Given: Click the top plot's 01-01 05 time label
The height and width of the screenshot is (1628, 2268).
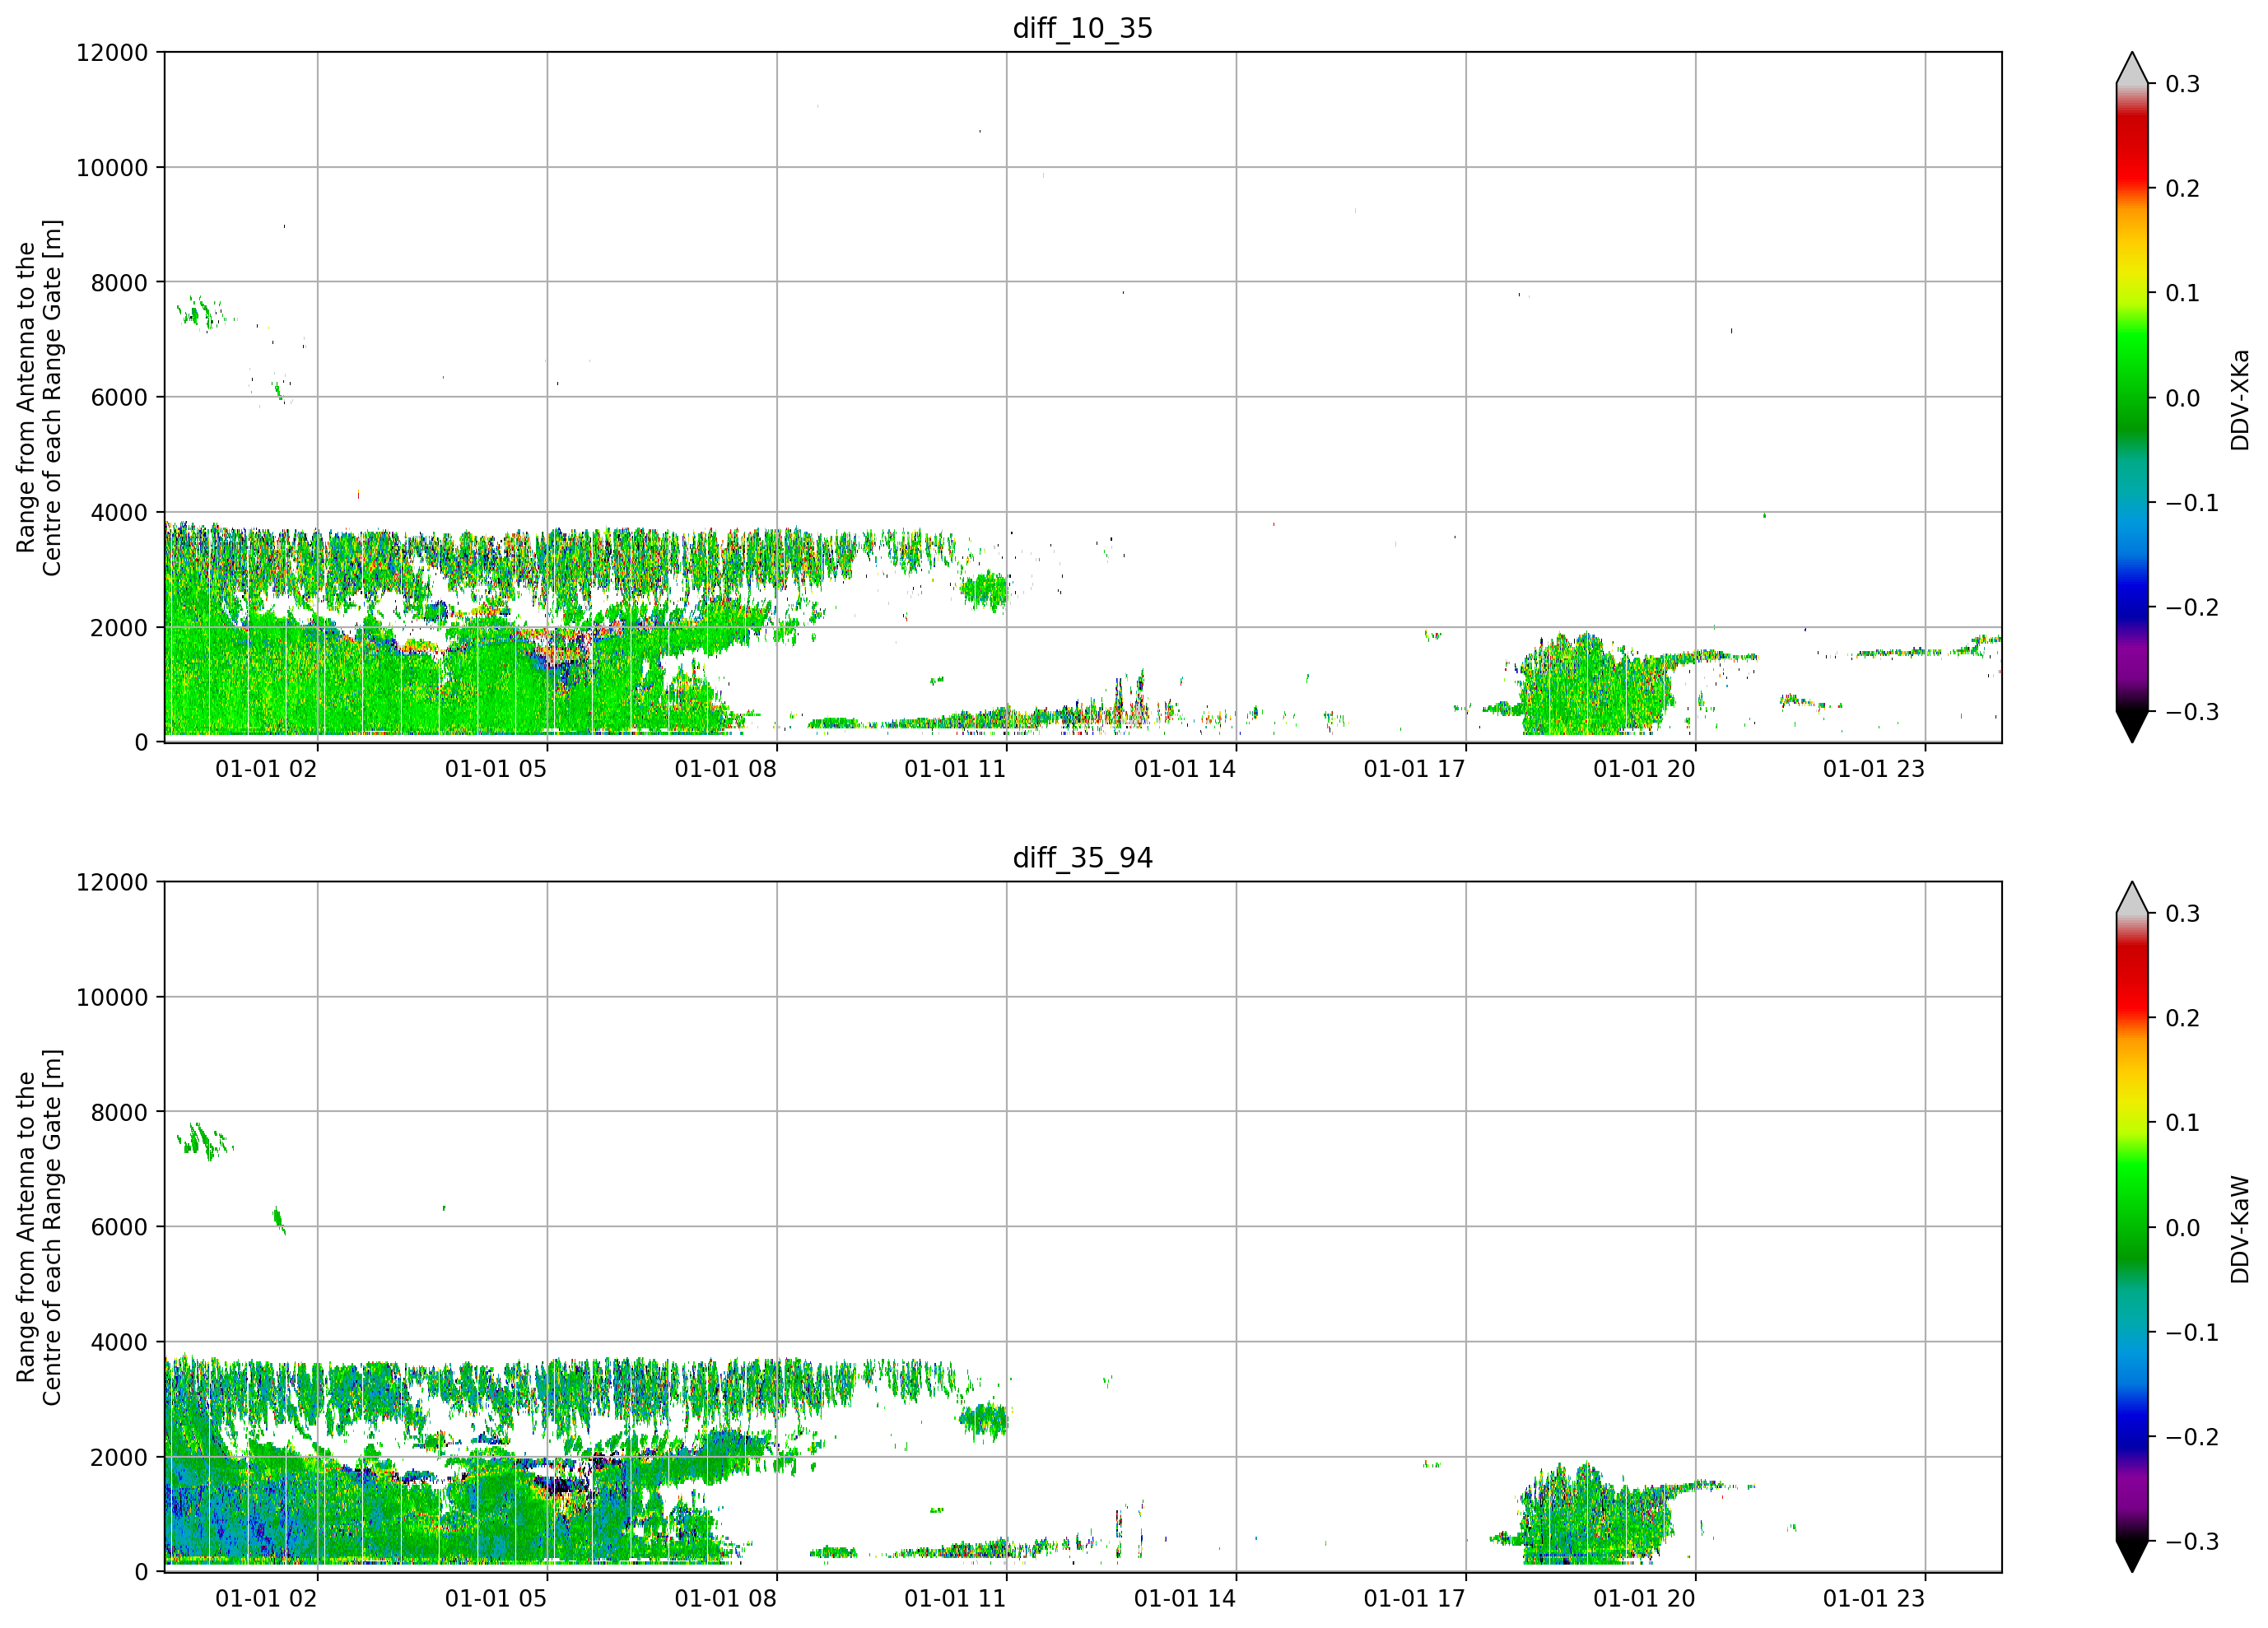Looking at the screenshot, I should (496, 769).
